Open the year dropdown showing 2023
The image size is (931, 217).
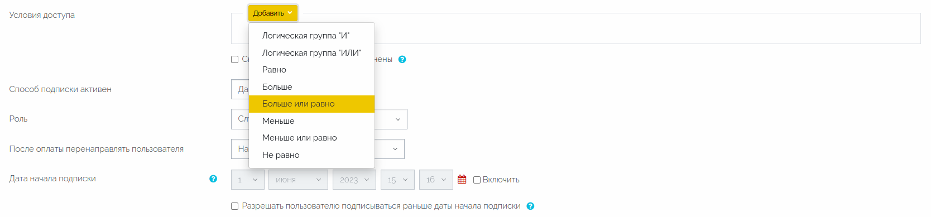click(354, 180)
